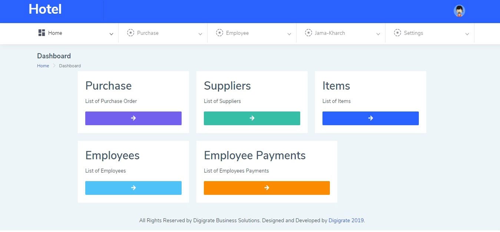Select the Jama-Kharch menu item
This screenshot has height=232, width=500.
tap(330, 33)
